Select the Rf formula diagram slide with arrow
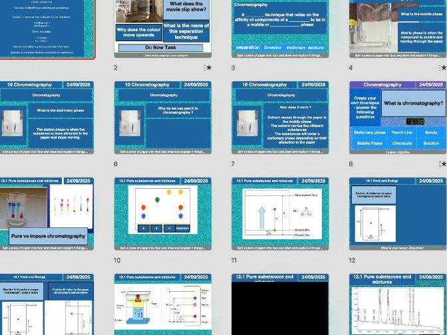This screenshot has height=335, width=447. [280, 213]
